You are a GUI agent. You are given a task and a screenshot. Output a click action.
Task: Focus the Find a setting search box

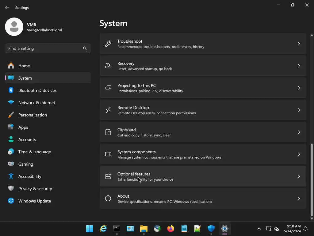pyautogui.click(x=48, y=48)
